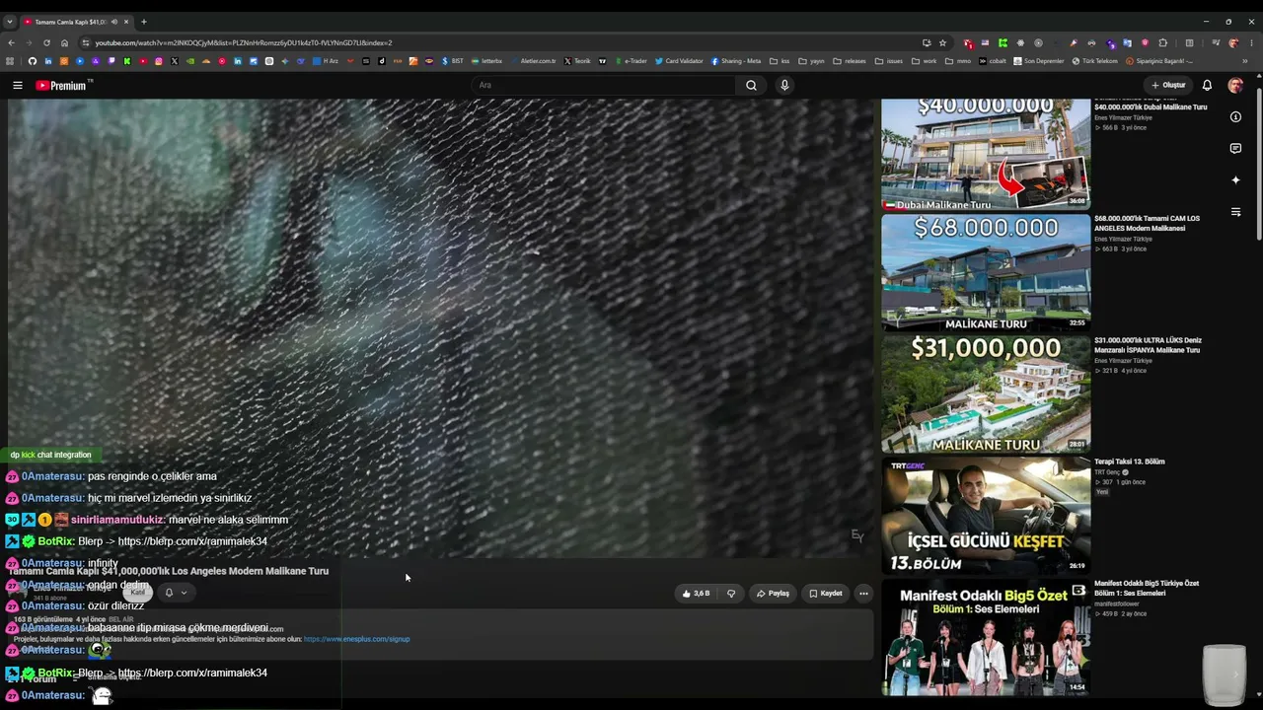Viewport: 1263px width, 710px height.
Task: Bookmark this page with the star
Action: pyautogui.click(x=942, y=42)
